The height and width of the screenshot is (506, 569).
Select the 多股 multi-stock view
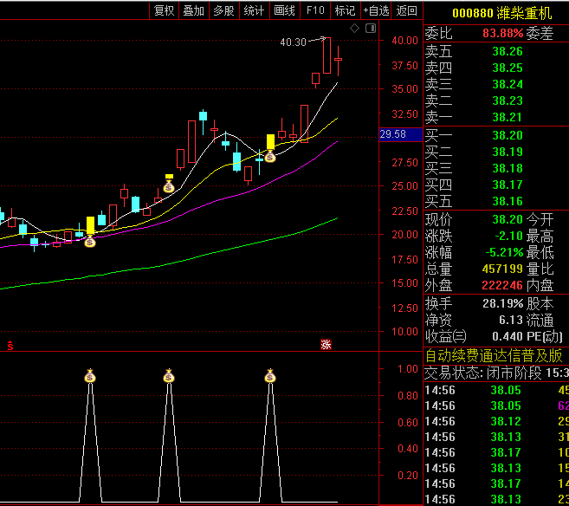pos(223,10)
